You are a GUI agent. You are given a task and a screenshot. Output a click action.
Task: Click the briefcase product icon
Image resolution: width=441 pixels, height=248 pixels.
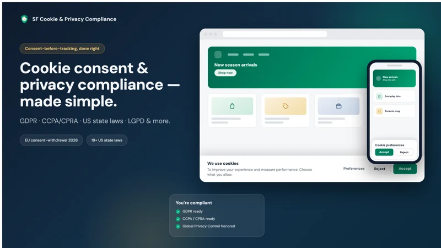pyautogui.click(x=338, y=106)
